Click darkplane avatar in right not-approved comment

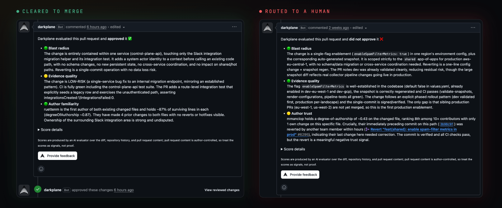[267, 28]
